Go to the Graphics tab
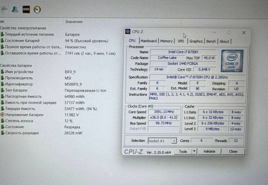 tap(196, 41)
